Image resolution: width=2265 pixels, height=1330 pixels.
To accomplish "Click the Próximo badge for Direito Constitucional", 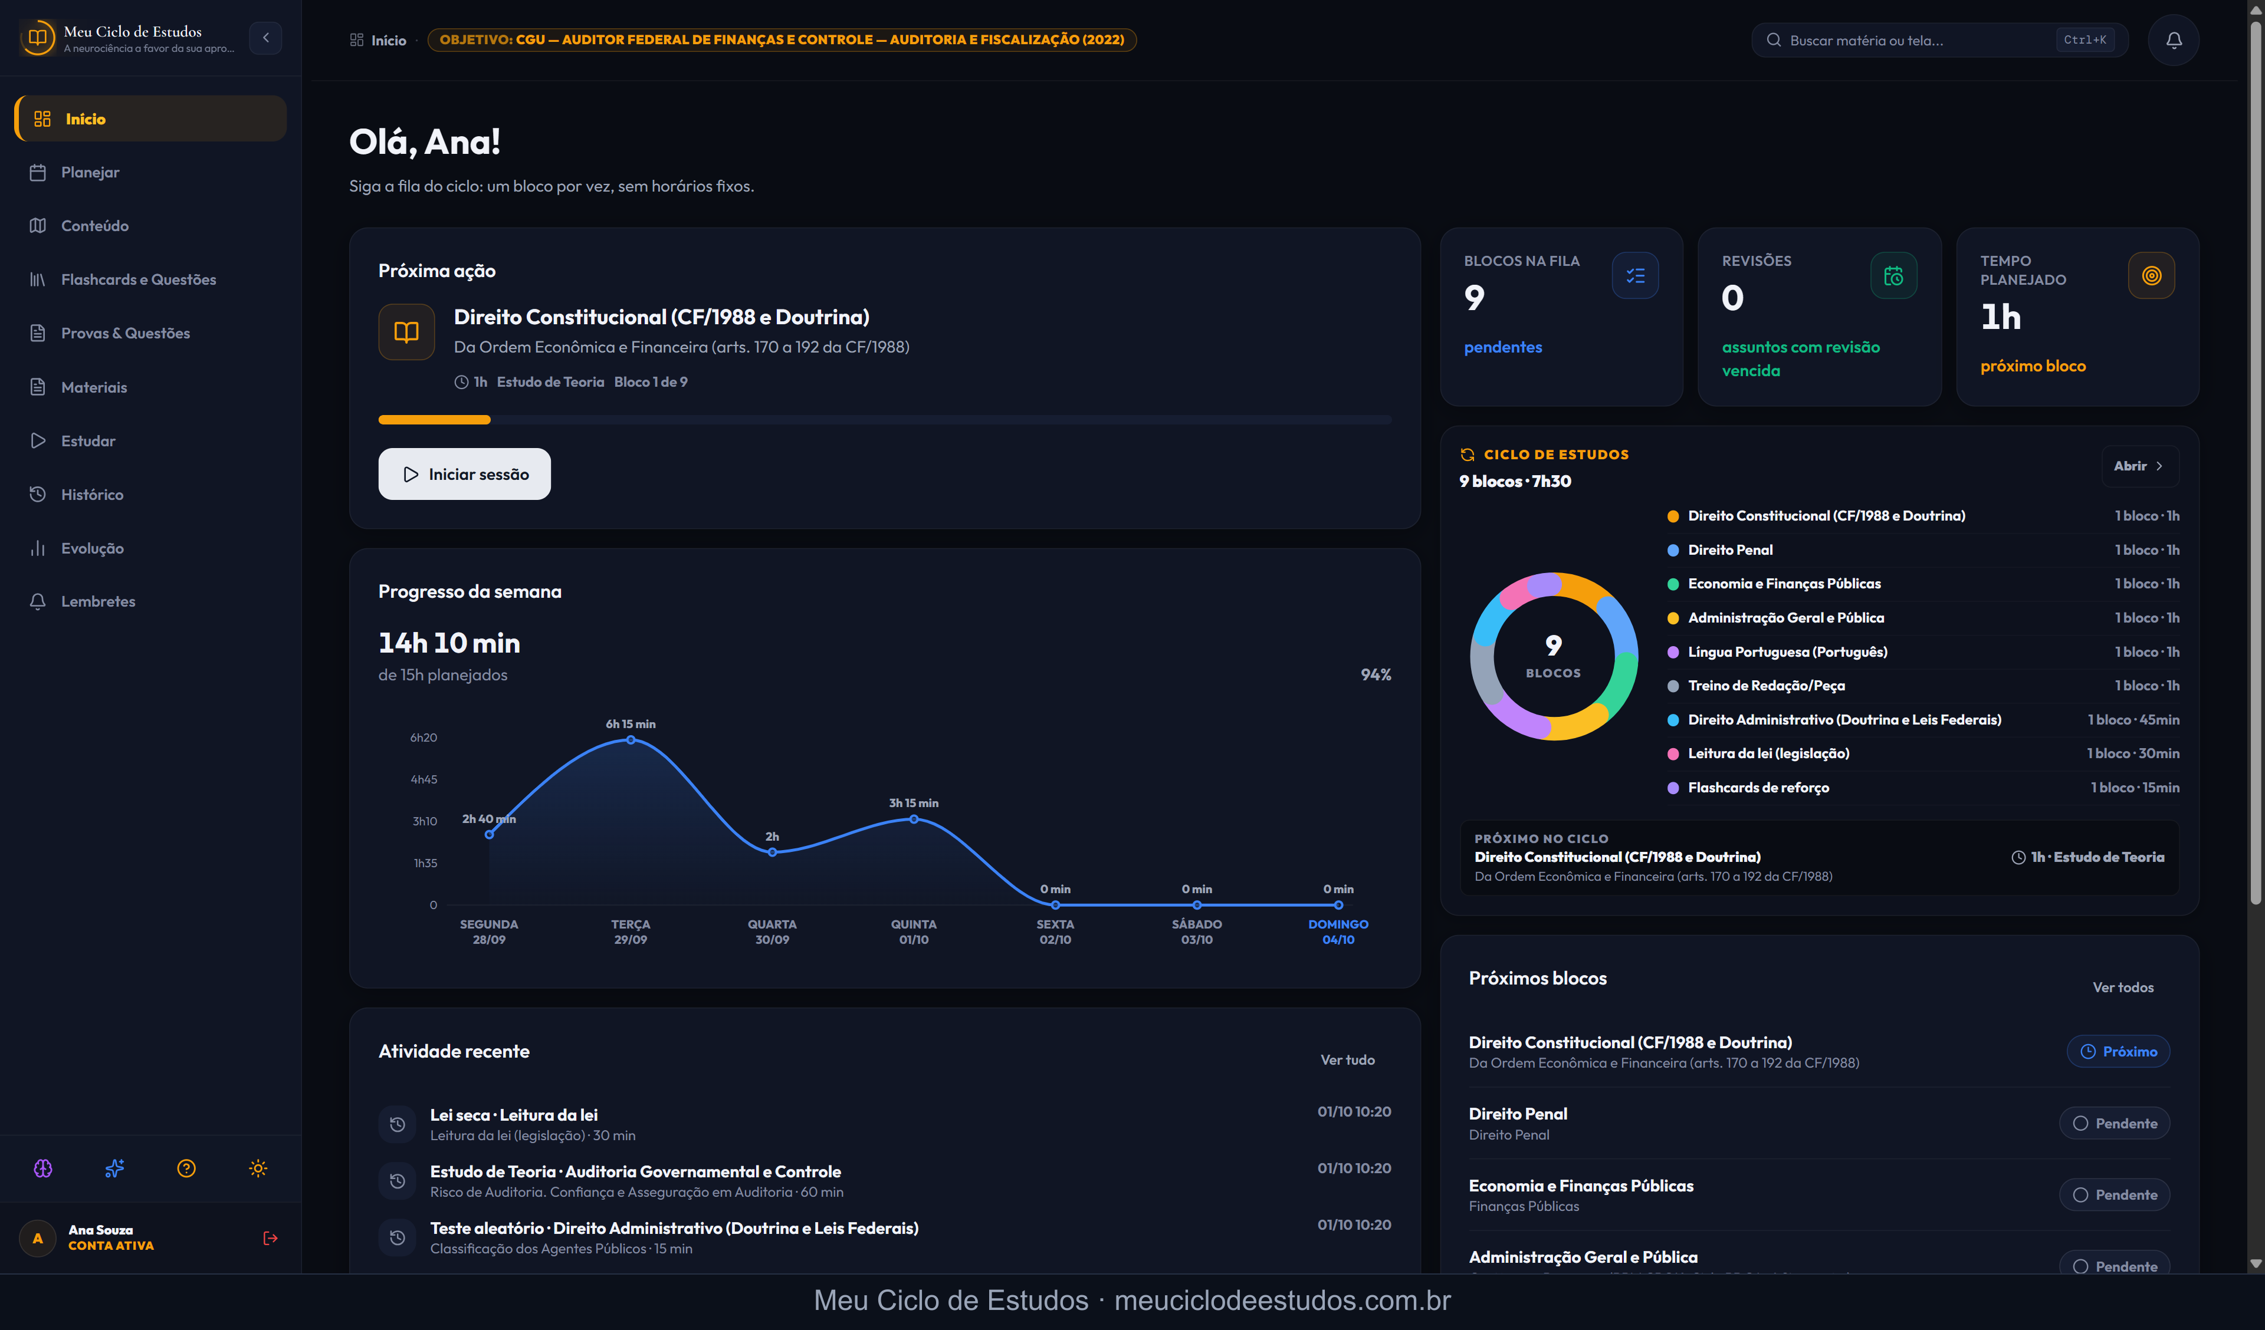I will click(2119, 1051).
